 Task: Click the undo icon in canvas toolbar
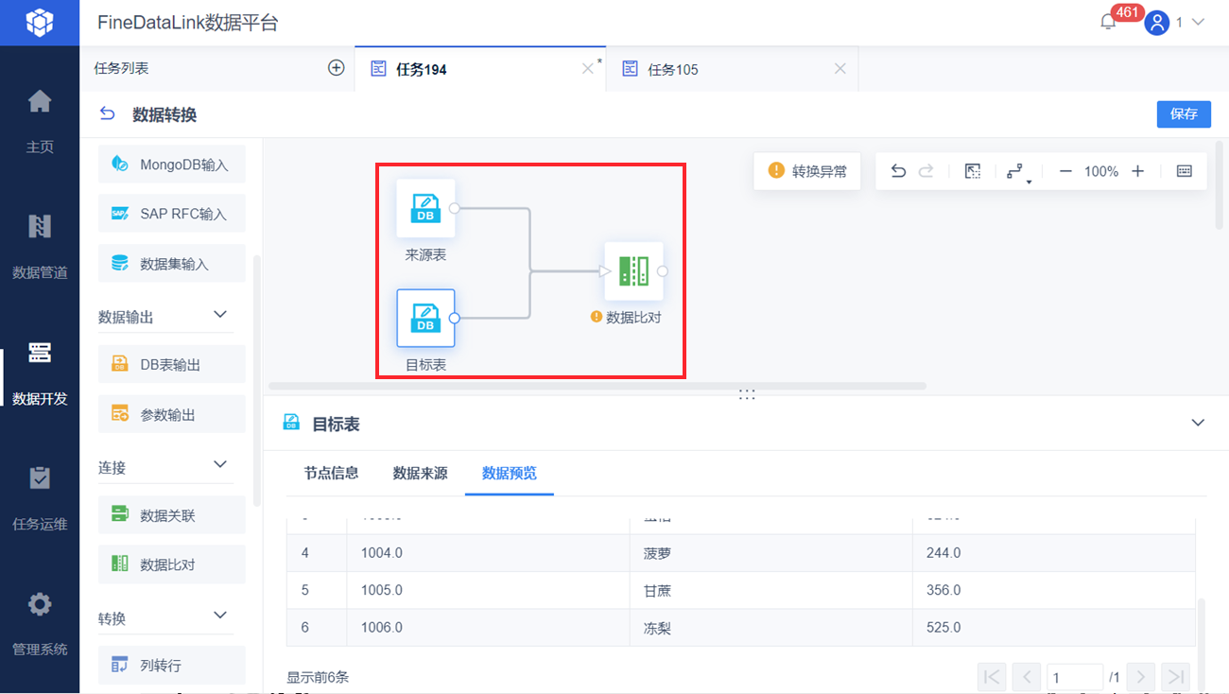(x=898, y=171)
